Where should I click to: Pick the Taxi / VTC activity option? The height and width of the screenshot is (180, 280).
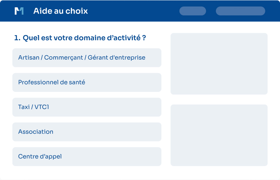87,107
